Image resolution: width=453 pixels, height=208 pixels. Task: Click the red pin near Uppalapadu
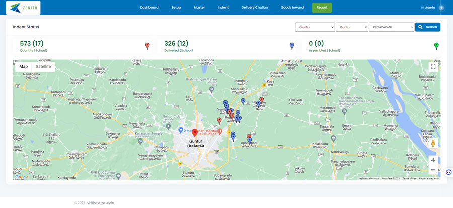point(249,137)
